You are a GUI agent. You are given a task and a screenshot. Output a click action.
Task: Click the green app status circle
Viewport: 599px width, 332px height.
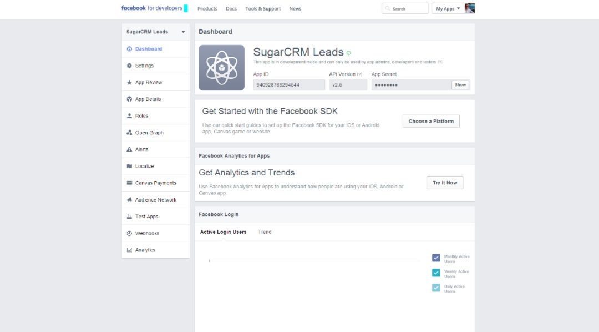pyautogui.click(x=348, y=53)
